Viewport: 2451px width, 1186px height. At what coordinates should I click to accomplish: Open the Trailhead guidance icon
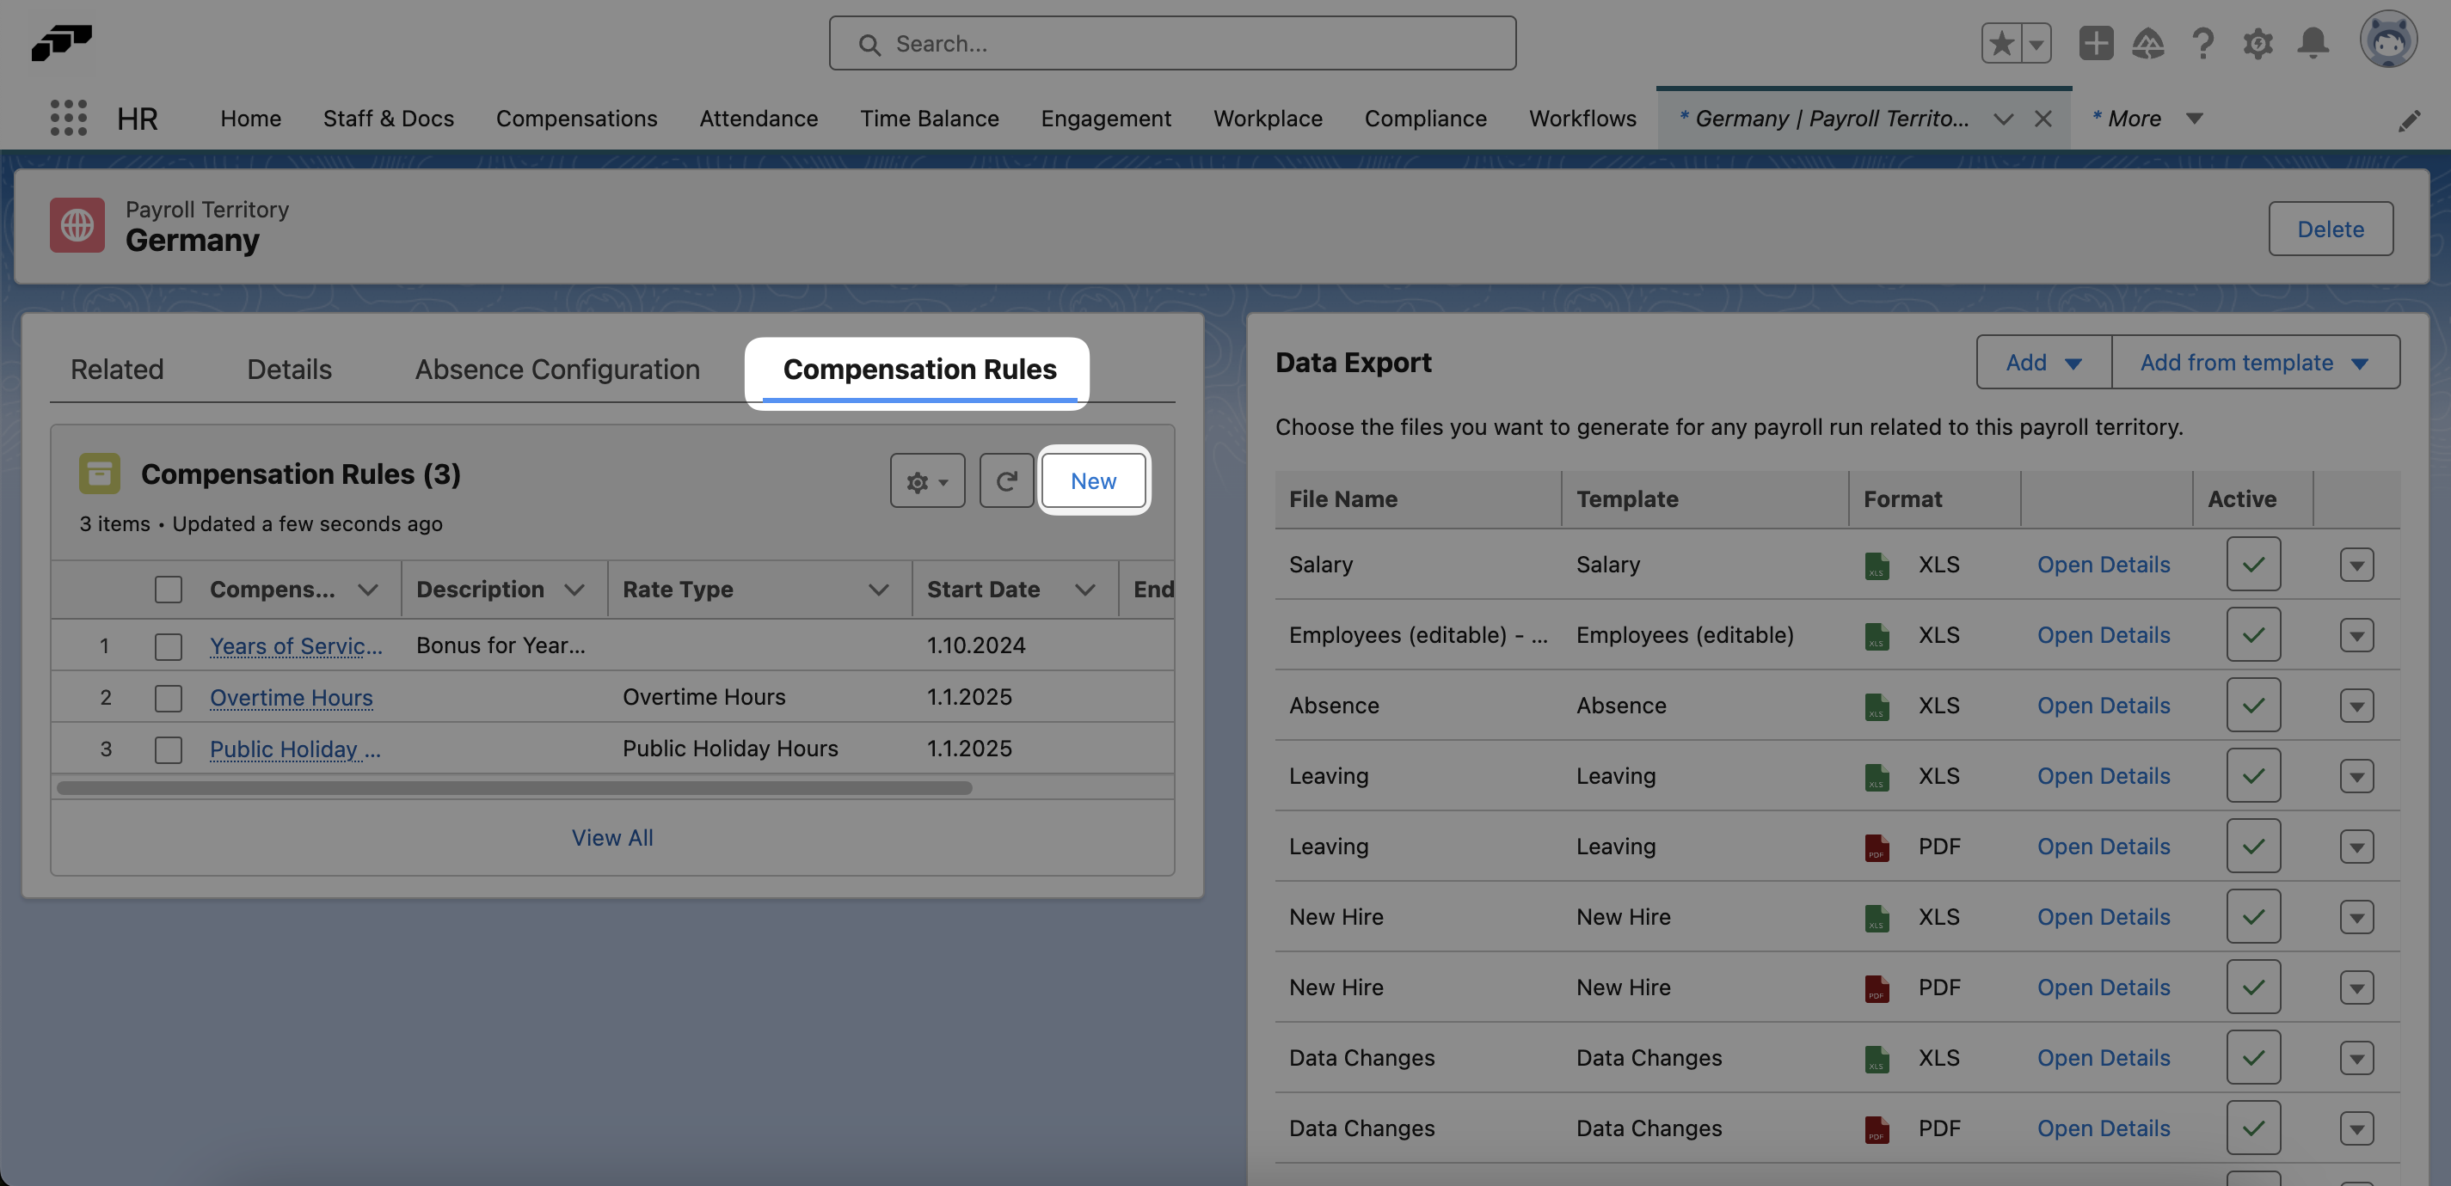point(2148,43)
